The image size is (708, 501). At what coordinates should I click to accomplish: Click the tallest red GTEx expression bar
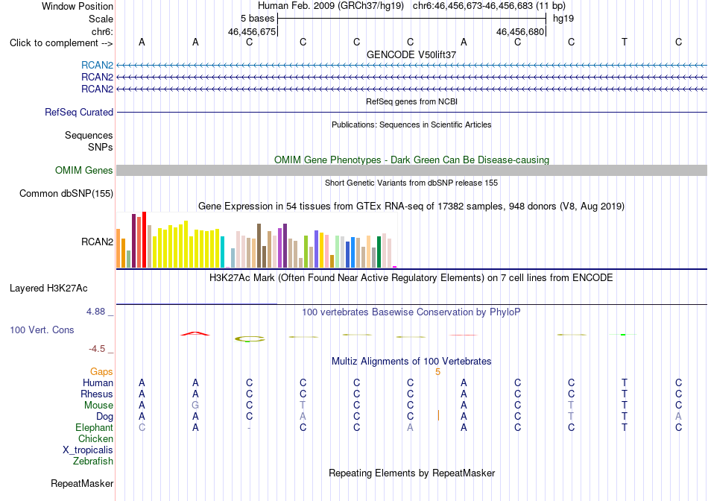pyautogui.click(x=144, y=239)
